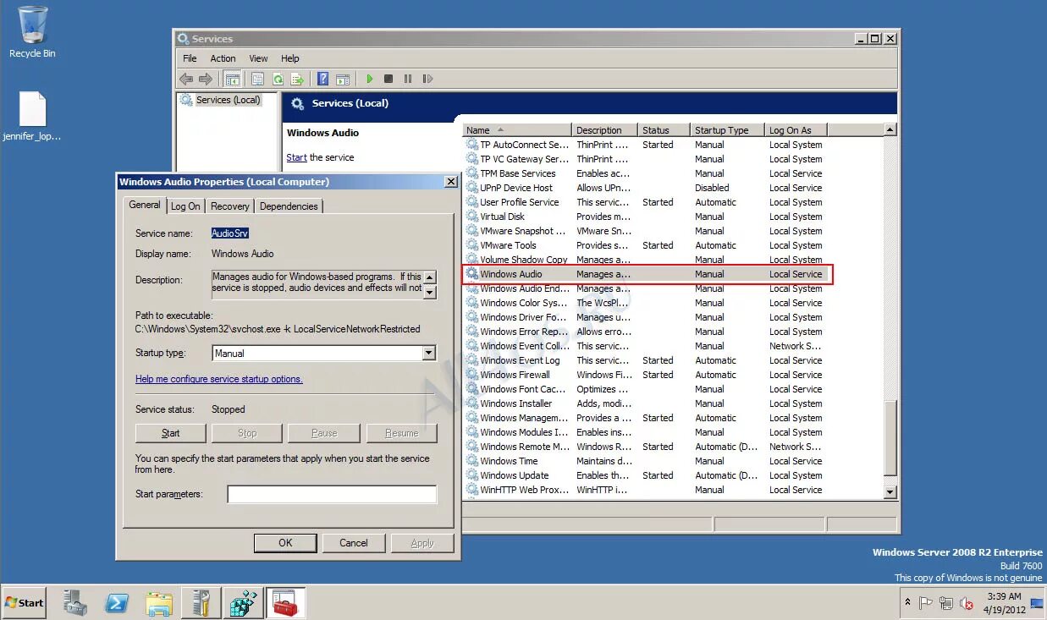Image resolution: width=1047 pixels, height=620 pixels.
Task: Click the Restart Service toolbar icon
Action: click(x=428, y=79)
